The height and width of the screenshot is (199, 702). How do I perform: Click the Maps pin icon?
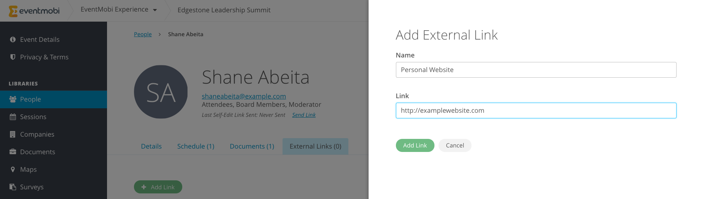pos(13,170)
